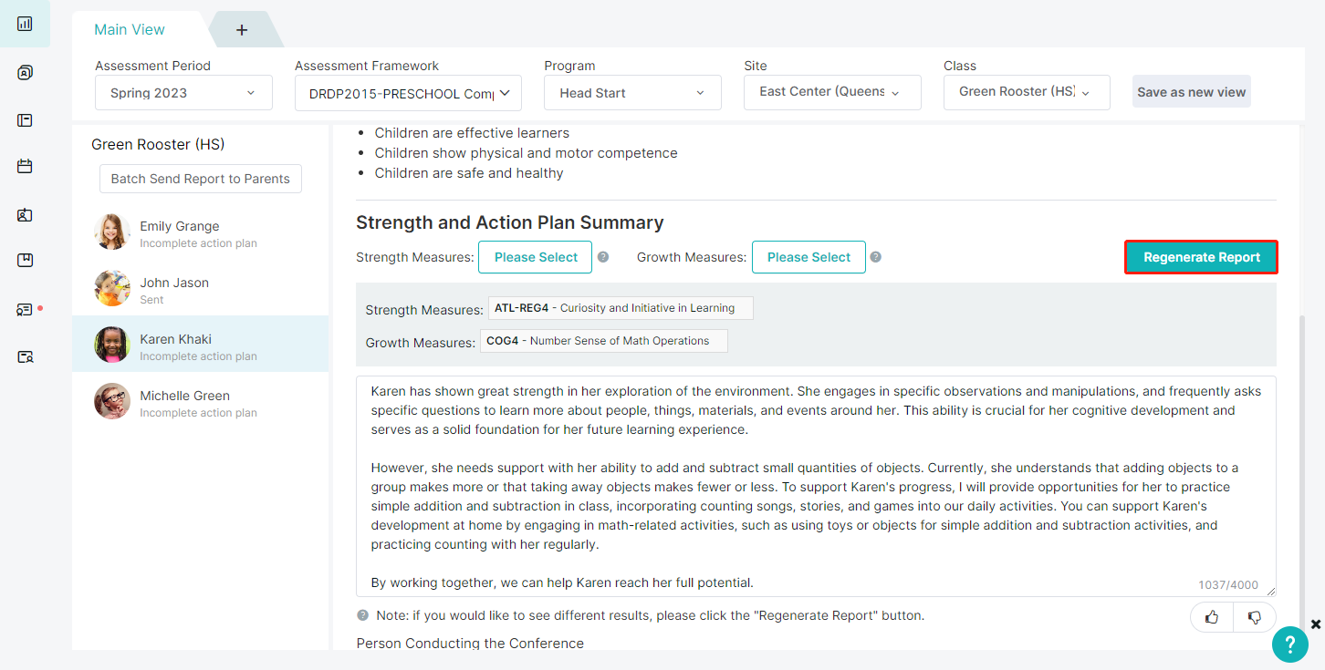1325x670 pixels.
Task: Expand the Assessment Period Spring 2023 dropdown
Action: click(x=183, y=93)
